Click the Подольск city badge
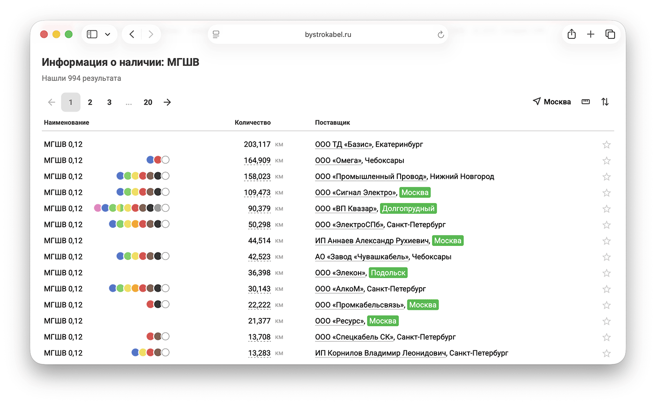The width and height of the screenshot is (656, 404). click(x=388, y=273)
